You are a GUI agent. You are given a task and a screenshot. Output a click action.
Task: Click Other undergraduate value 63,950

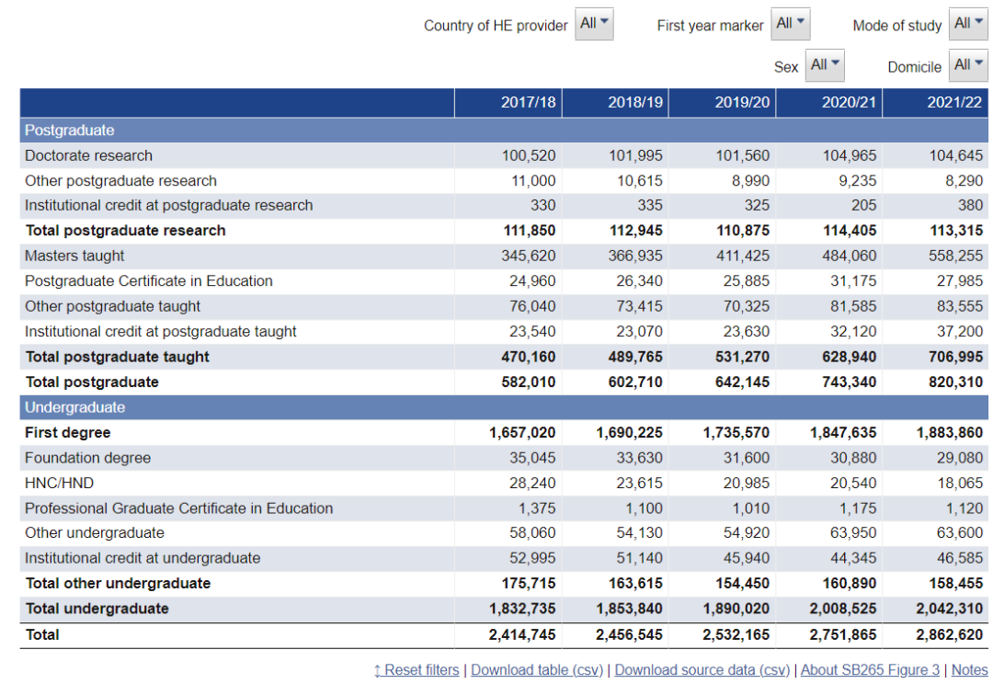click(853, 533)
